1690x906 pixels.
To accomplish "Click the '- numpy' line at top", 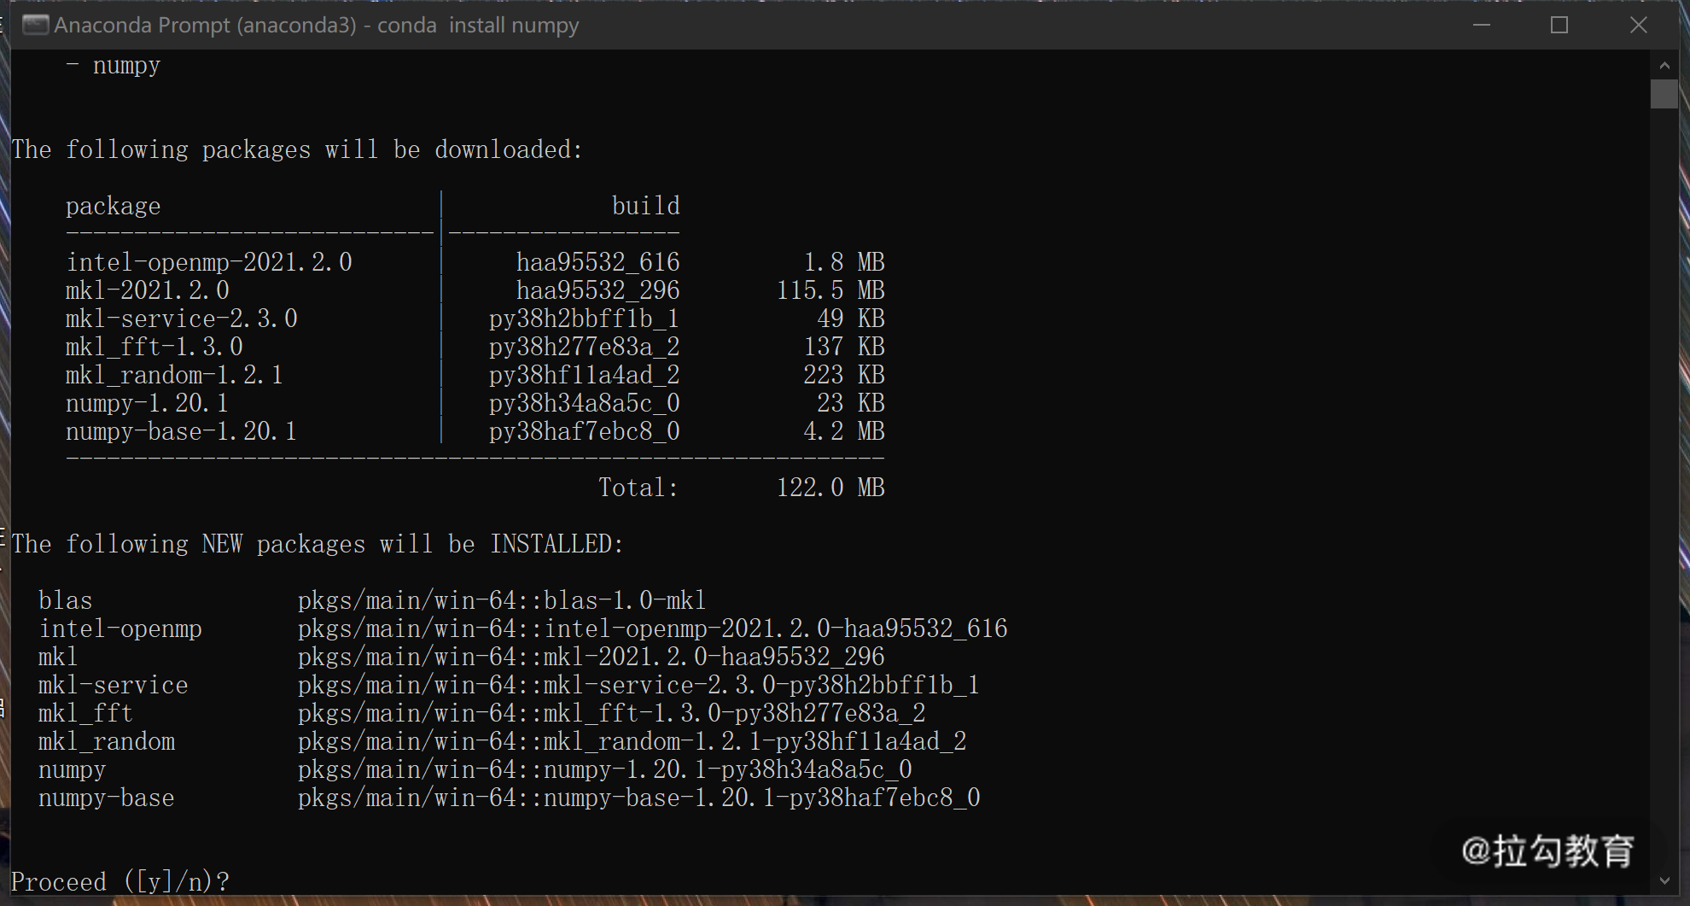I will coord(114,66).
